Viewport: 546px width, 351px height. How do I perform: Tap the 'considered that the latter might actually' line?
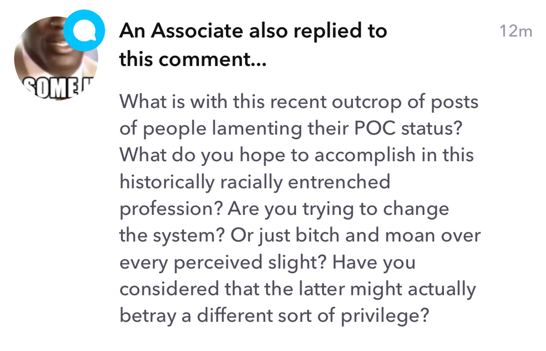click(298, 289)
